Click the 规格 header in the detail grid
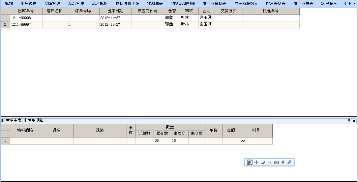The width and height of the screenshot is (358, 182). pyautogui.click(x=100, y=130)
